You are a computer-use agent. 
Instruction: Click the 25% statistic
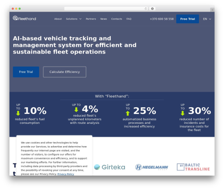[x=145, y=111]
